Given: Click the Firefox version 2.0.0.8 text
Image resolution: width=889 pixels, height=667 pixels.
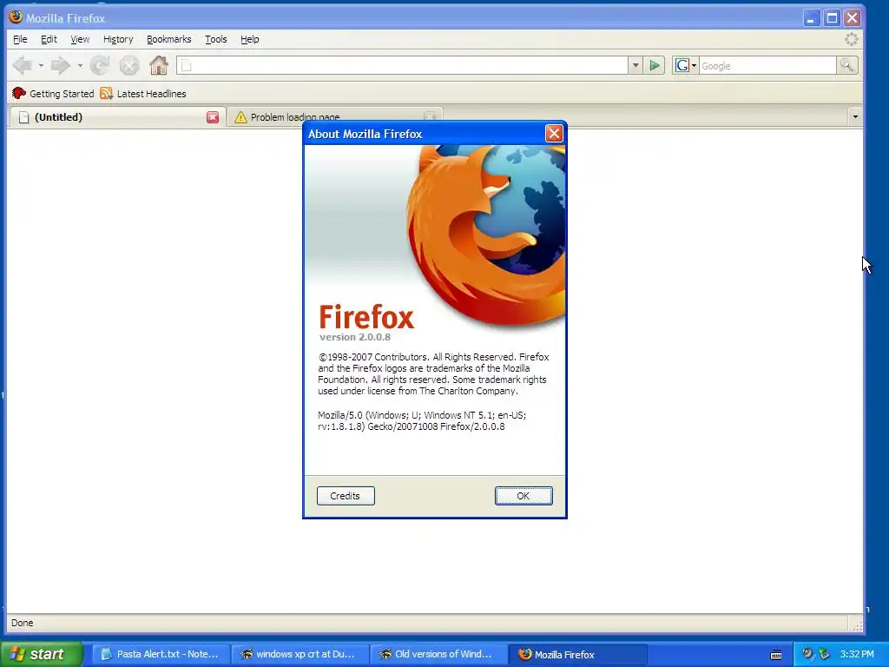Looking at the screenshot, I should coord(355,337).
